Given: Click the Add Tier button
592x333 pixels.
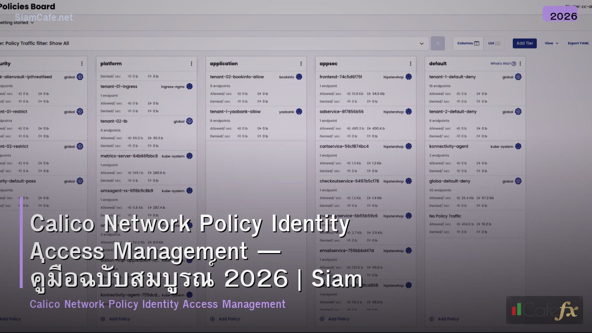Looking at the screenshot, I should (524, 43).
